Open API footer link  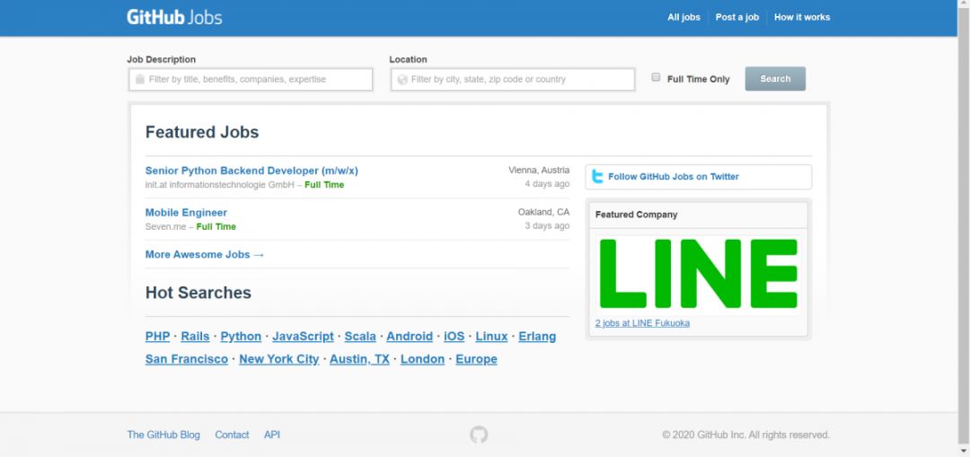coord(272,435)
